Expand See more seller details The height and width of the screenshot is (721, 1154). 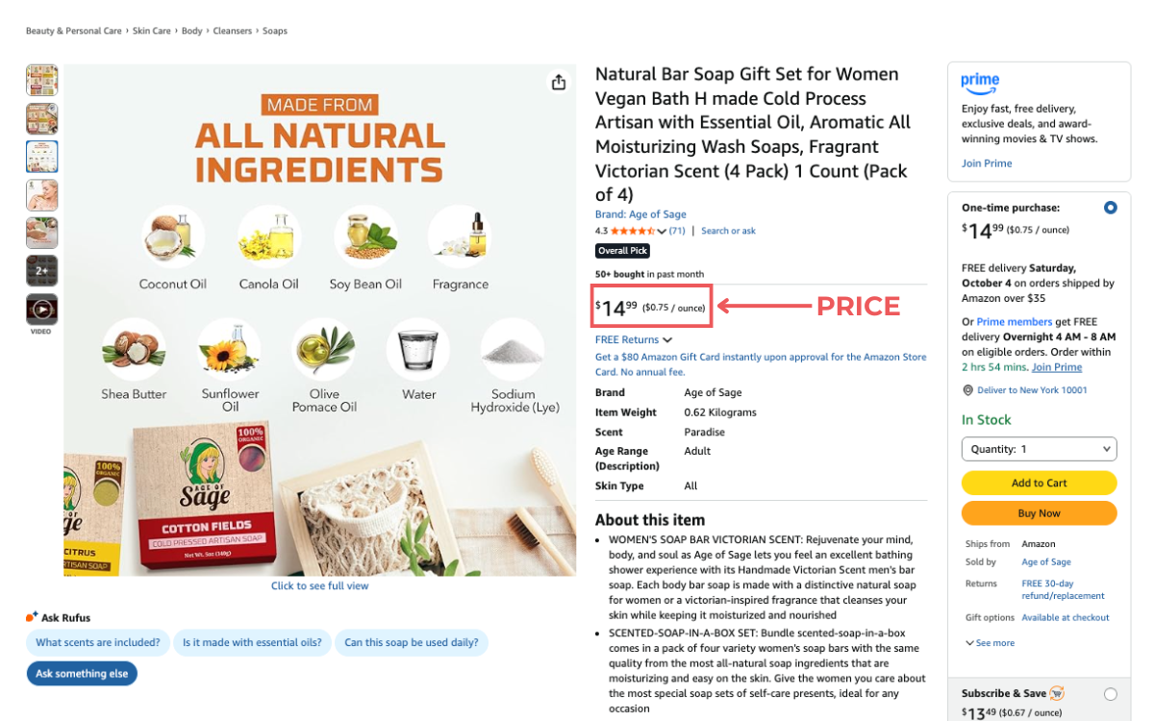[990, 643]
